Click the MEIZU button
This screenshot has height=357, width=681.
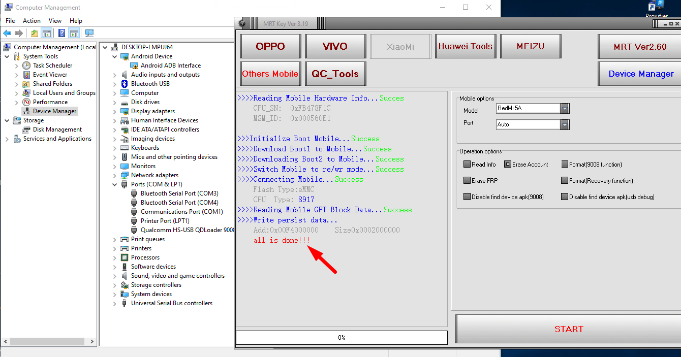531,46
